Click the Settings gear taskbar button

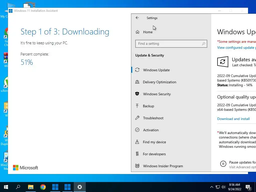pyautogui.click(x=80, y=187)
